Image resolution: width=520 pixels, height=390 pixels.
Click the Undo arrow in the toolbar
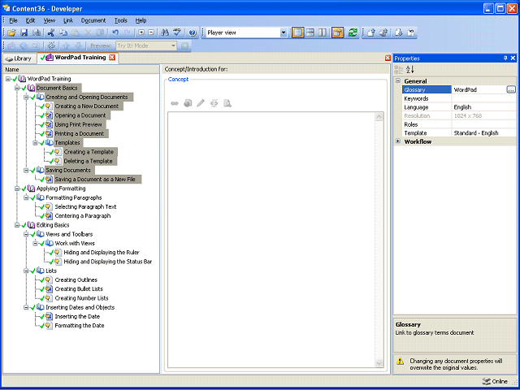click(115, 32)
